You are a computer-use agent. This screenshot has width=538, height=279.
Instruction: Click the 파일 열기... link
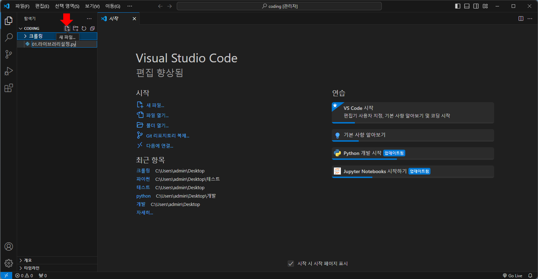(157, 115)
